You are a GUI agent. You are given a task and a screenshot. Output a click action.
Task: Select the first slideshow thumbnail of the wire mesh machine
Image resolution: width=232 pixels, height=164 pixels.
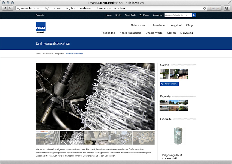click(47, 138)
